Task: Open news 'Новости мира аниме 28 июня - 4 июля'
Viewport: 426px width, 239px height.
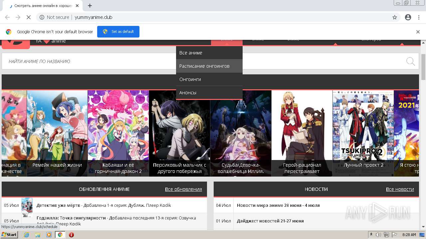Action: (278, 205)
